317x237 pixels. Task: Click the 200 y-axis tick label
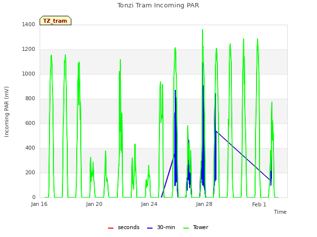(30, 172)
